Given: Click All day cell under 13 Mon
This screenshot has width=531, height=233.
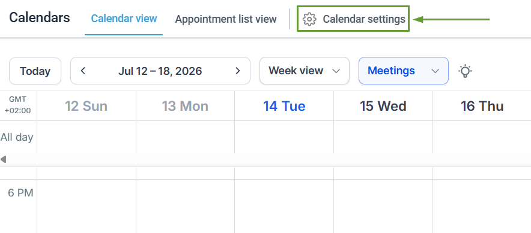Looking at the screenshot, I should point(185,137).
